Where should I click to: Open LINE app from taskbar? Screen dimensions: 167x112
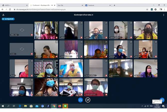pos(65,106)
